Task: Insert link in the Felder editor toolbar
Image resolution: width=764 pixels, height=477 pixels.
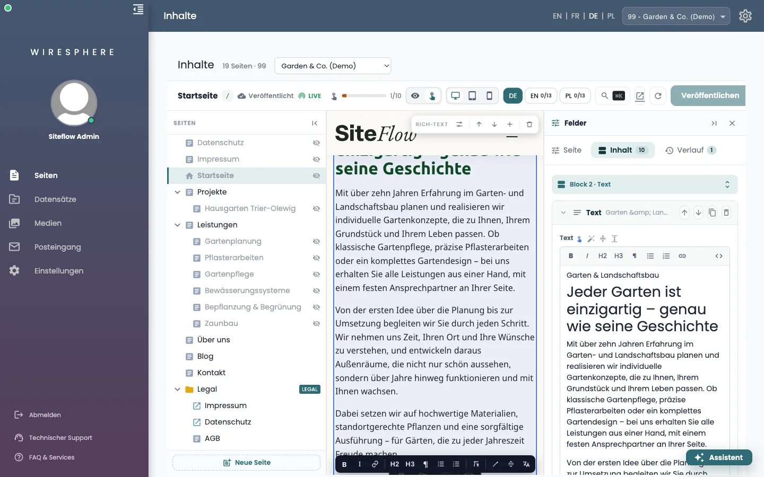Action: click(x=682, y=256)
